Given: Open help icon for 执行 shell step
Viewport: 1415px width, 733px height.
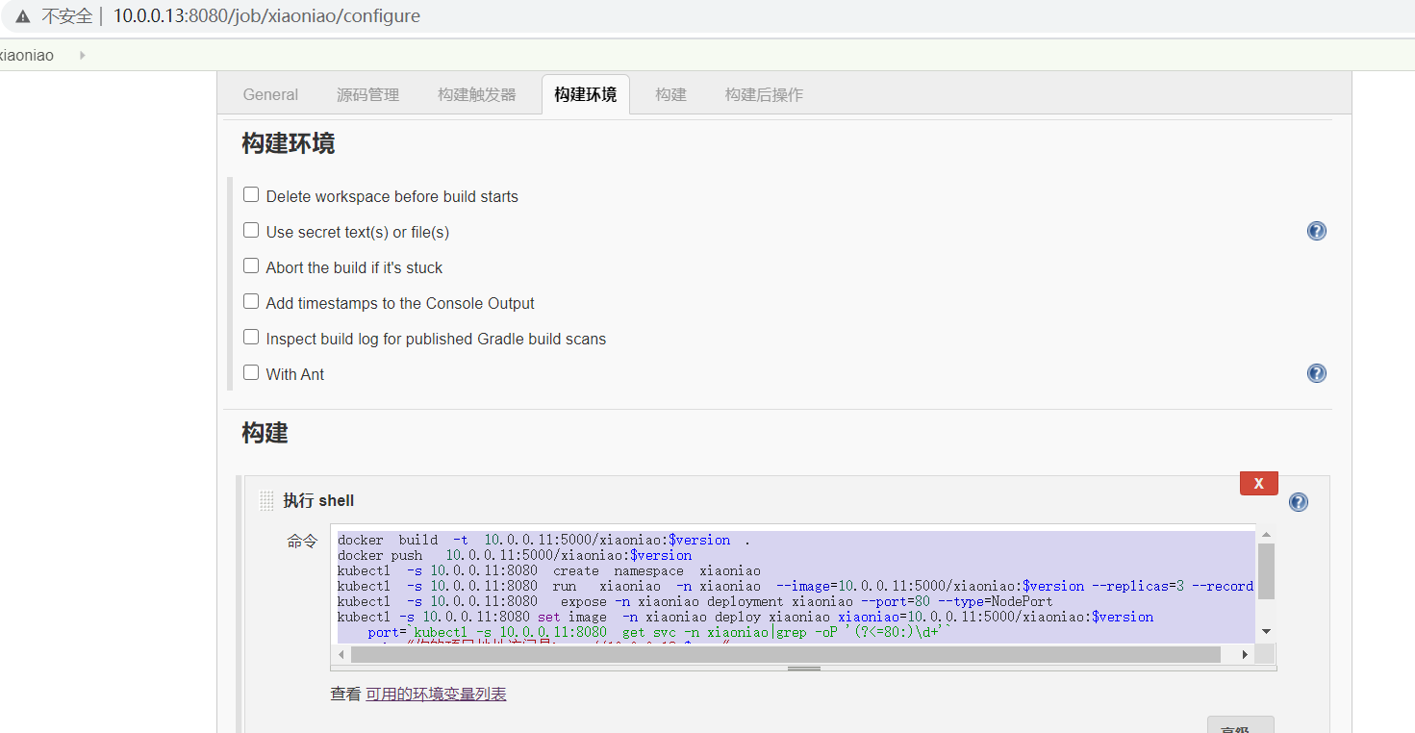Looking at the screenshot, I should pos(1299,502).
